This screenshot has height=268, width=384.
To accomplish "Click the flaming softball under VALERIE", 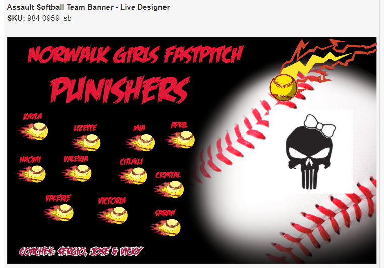I will pos(59,213).
